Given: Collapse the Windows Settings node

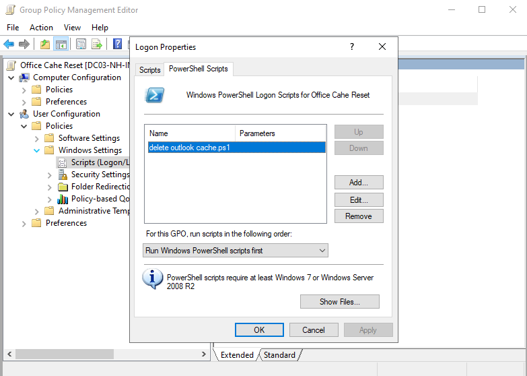Looking at the screenshot, I should coord(36,150).
